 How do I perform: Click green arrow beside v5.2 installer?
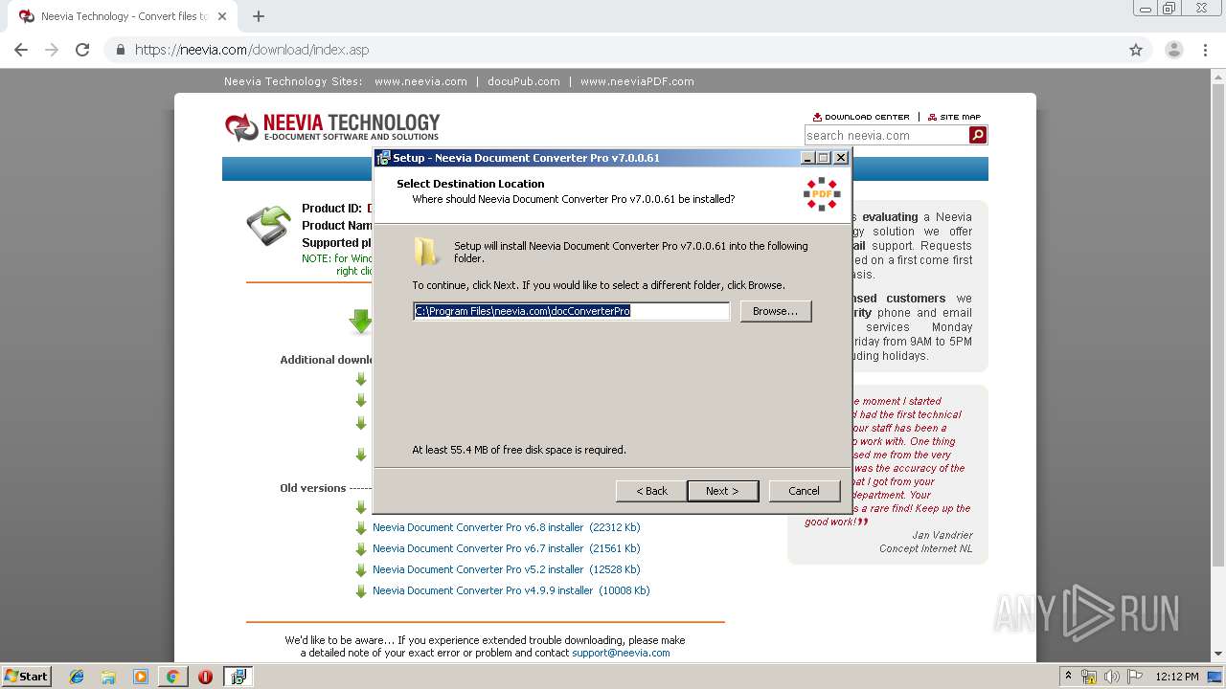361,570
